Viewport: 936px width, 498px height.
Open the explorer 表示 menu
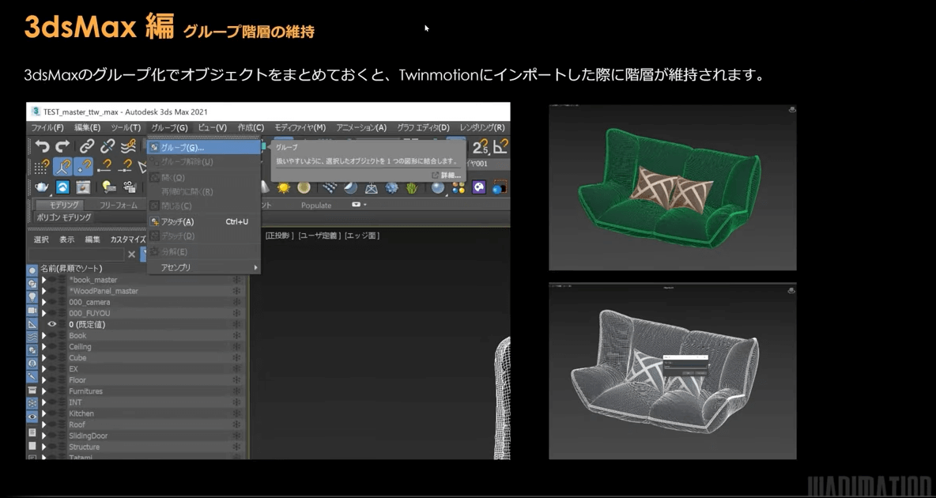pos(67,240)
